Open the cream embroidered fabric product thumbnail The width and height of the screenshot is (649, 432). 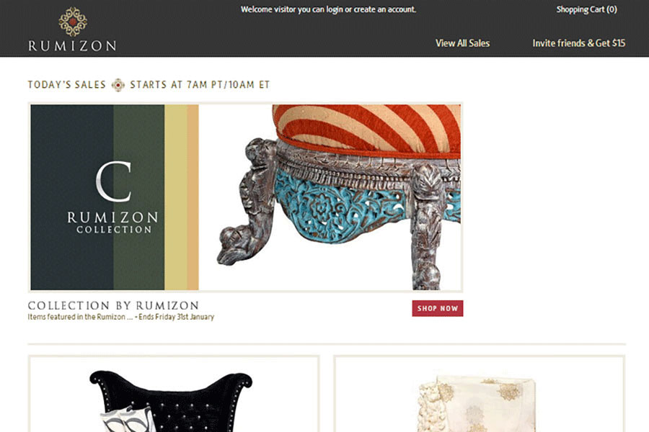tap(480, 395)
